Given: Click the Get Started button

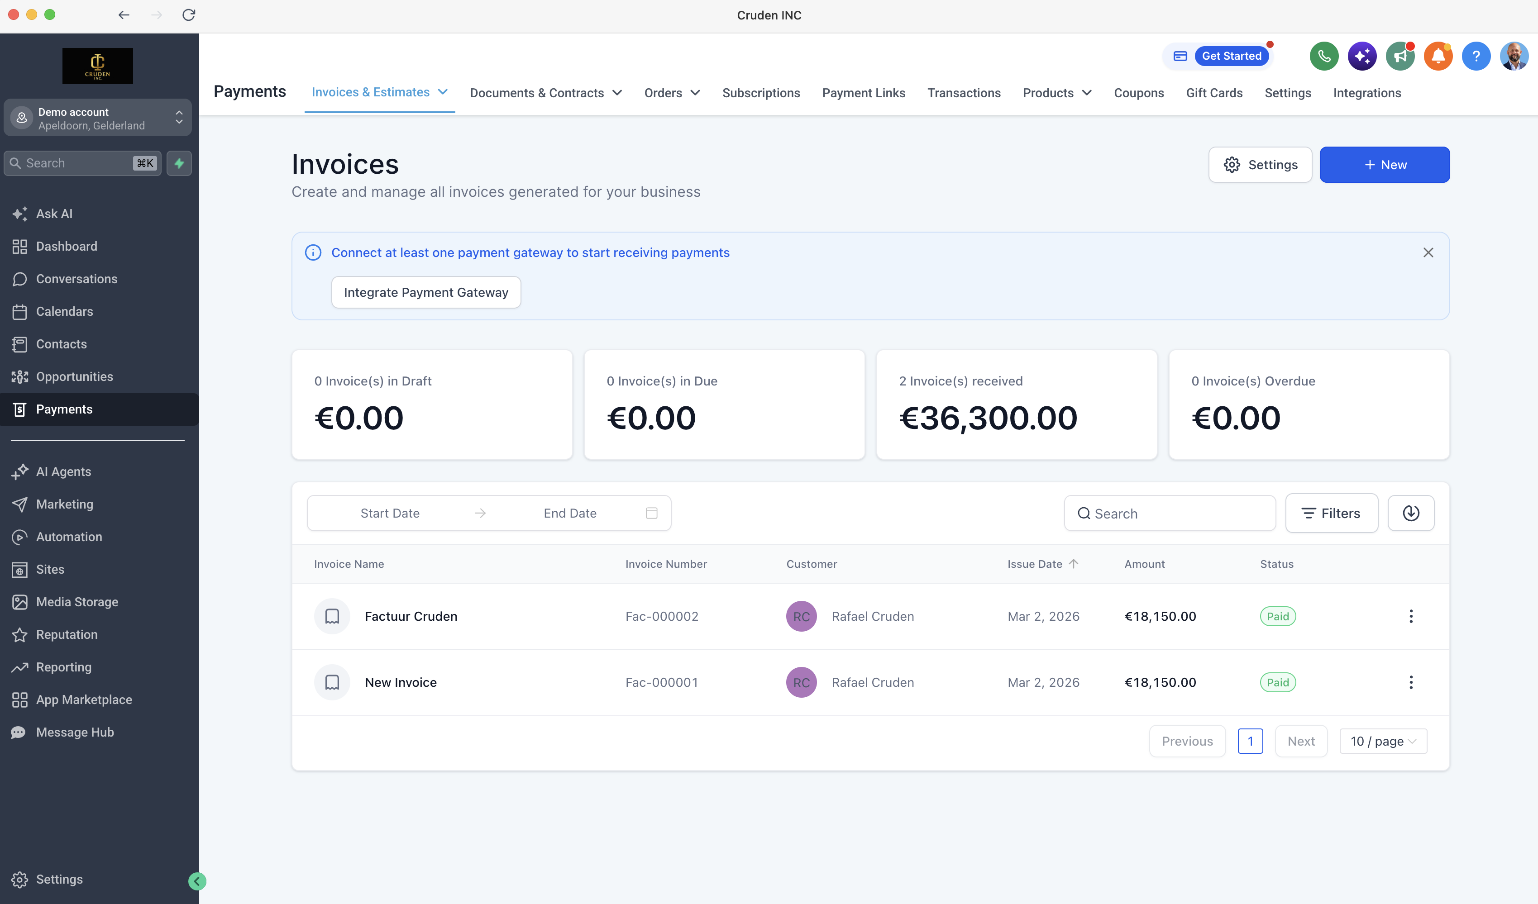Looking at the screenshot, I should click(1231, 56).
